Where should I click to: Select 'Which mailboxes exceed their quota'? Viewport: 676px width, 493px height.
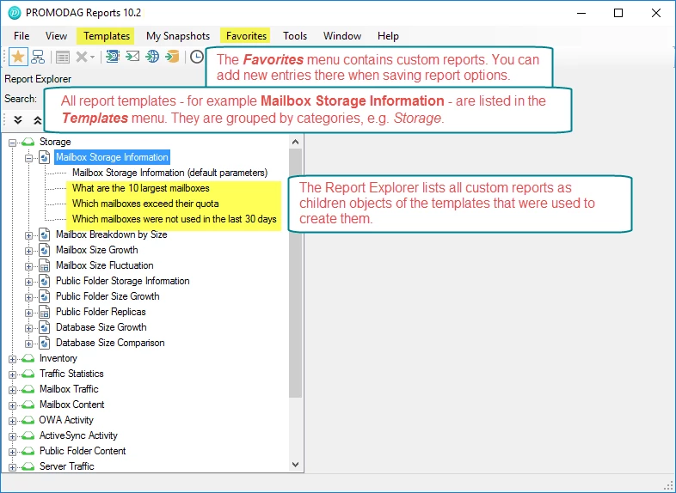[145, 204]
